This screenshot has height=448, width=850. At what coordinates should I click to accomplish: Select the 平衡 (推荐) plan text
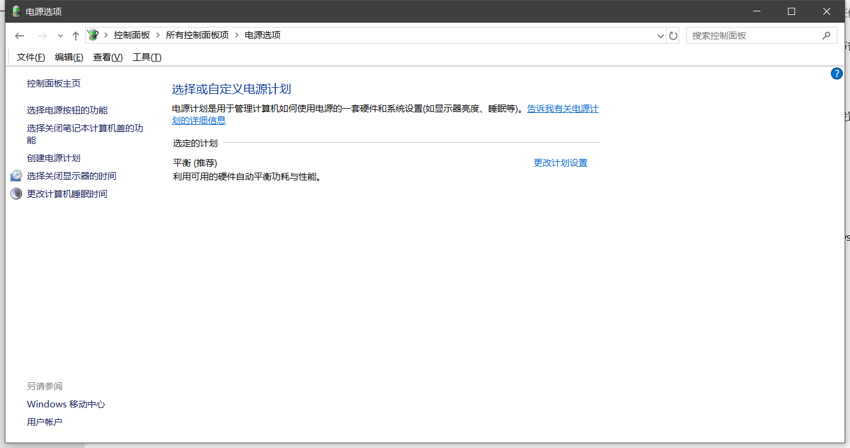point(195,163)
